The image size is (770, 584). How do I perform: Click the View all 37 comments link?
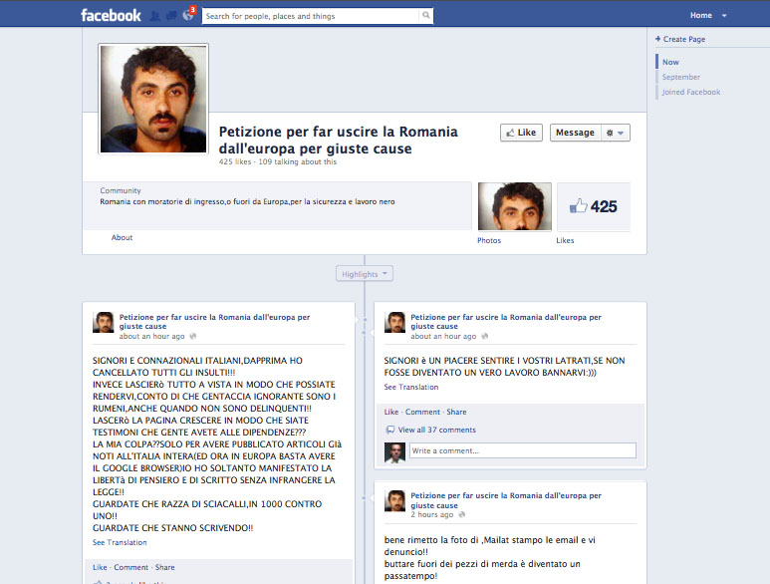435,430
